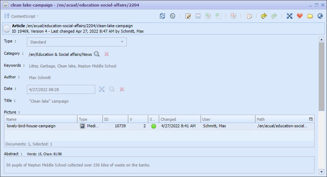Click the version cell 2 in Picture row
Screen dimensions: 327x177
[x=145, y=126]
